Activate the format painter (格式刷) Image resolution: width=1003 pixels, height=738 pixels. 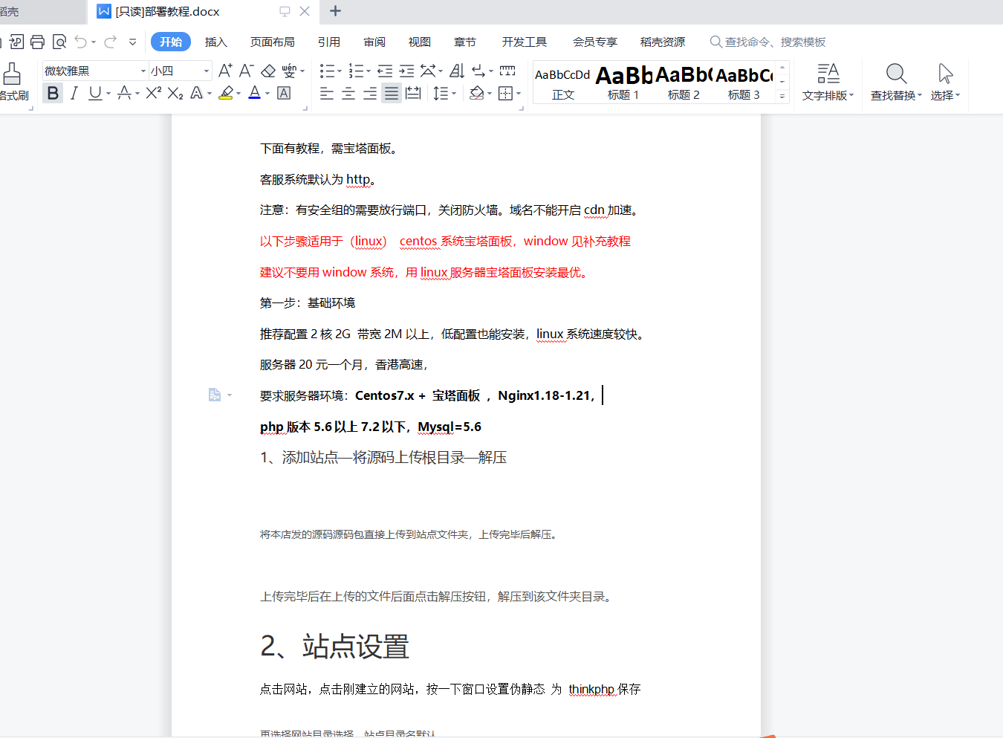(x=11, y=74)
